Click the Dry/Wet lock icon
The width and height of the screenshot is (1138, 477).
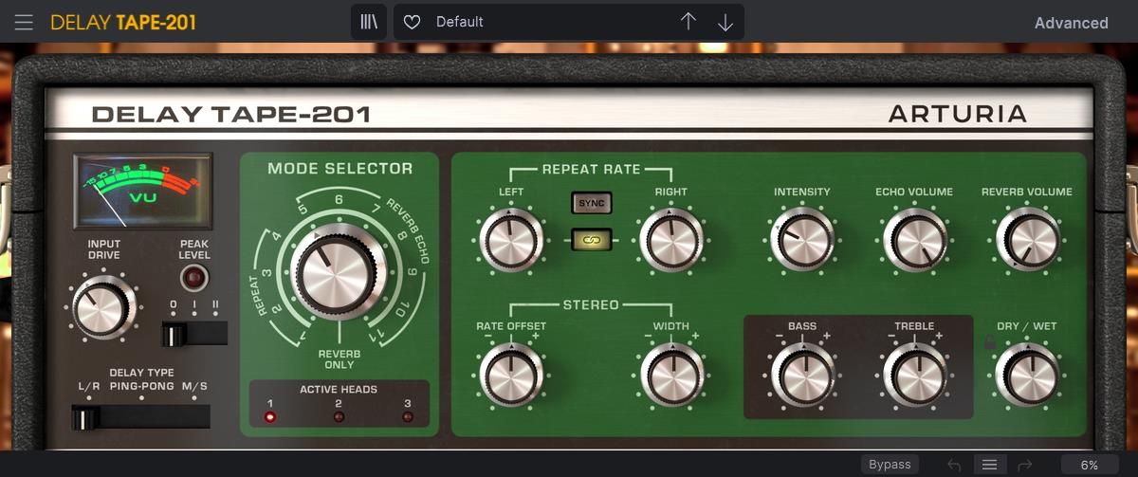click(990, 342)
